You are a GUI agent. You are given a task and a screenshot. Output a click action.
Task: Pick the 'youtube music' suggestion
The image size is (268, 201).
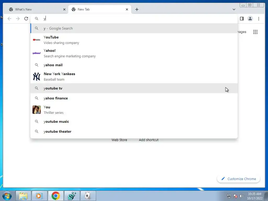coord(134,121)
